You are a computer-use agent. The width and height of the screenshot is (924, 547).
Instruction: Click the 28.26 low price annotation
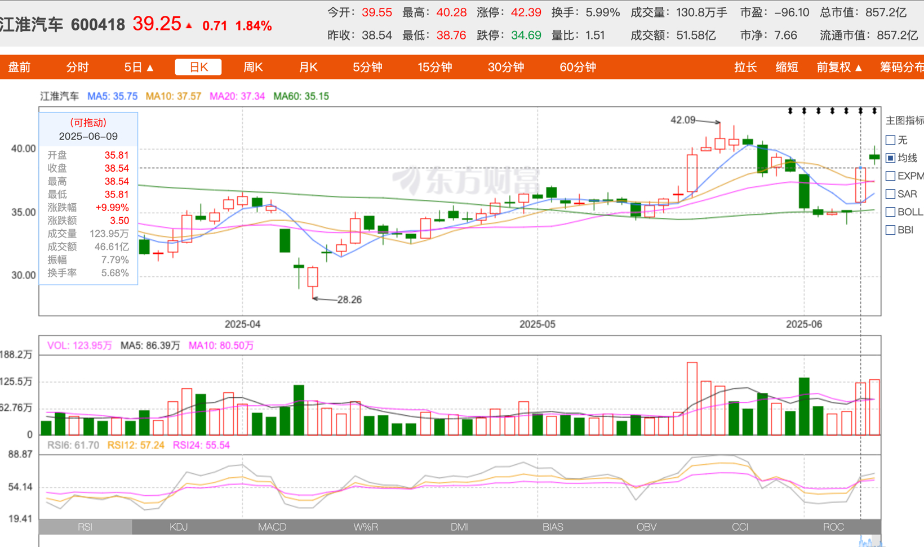[x=349, y=300]
